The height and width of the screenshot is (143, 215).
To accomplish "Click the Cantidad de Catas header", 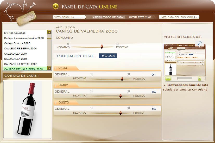I will (x=27, y=76).
